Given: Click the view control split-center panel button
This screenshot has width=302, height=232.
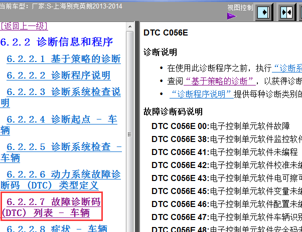Looking at the screenshot, I should [x=287, y=12].
